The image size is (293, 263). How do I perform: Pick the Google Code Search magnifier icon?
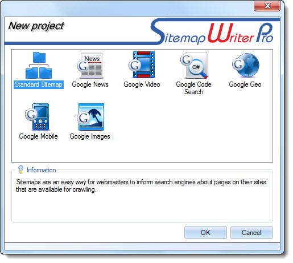click(194, 66)
